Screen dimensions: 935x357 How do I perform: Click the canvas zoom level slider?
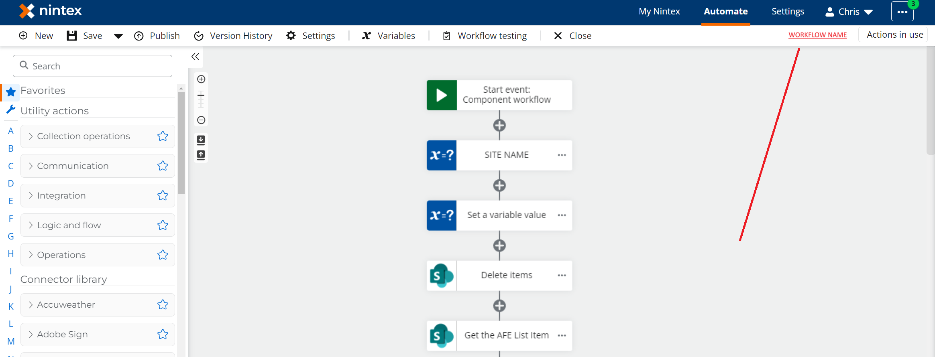coord(201,99)
